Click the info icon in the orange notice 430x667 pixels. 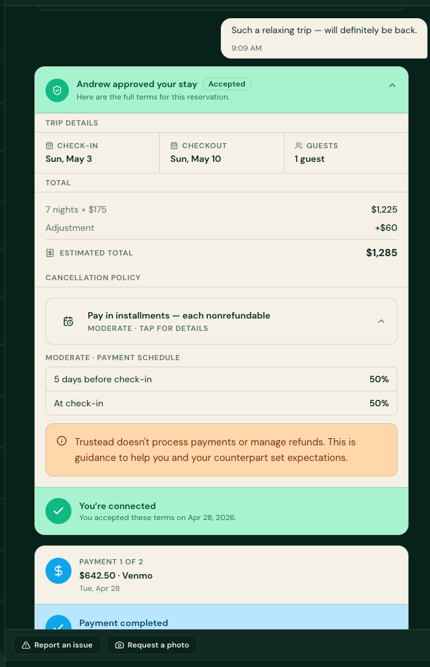(x=62, y=441)
